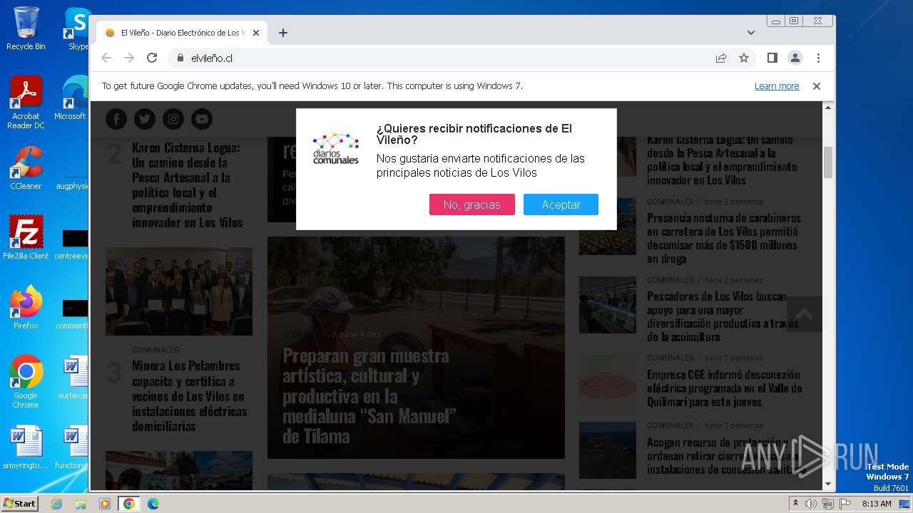Dismiss the Chrome update infobar
Image resolution: width=913 pixels, height=513 pixels.
(817, 86)
